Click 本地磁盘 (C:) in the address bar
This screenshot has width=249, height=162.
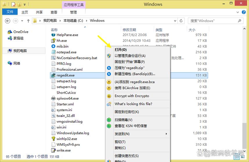73,21
